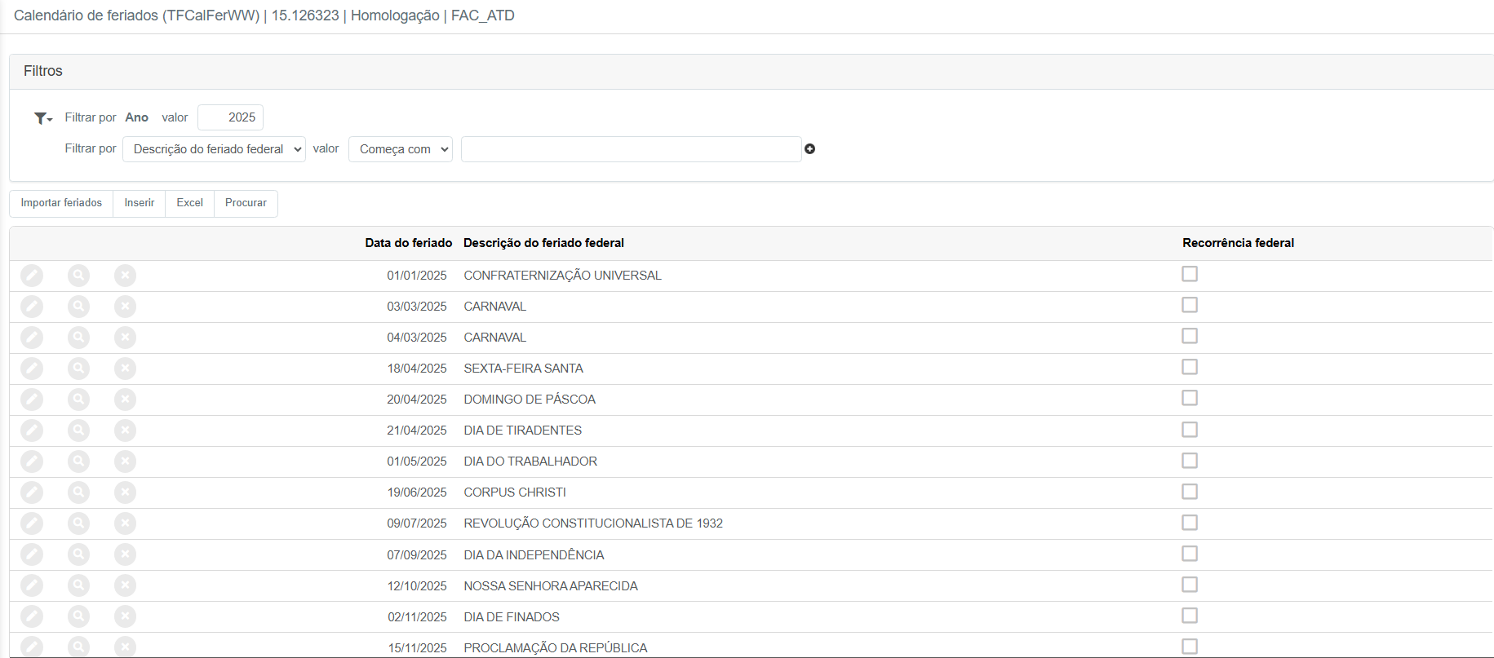
Task: Edit the DIA DE TIRADENTES holiday entry
Action: coord(32,431)
